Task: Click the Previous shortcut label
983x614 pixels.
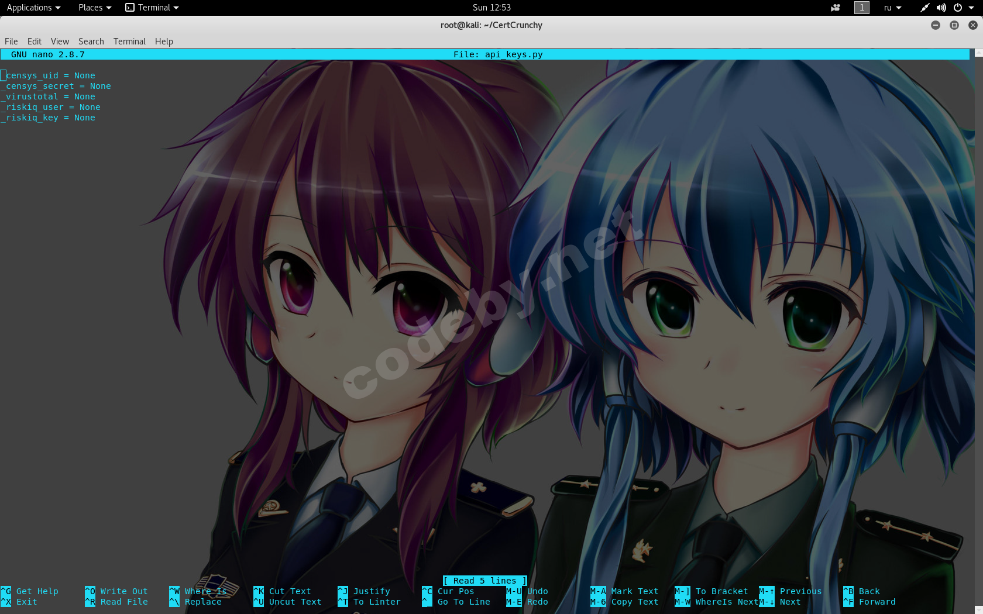Action: click(x=801, y=591)
